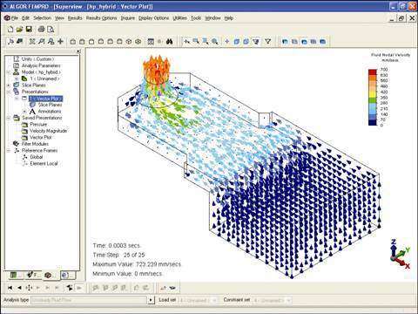
Task: Select the arrow pointer tool
Action: pos(187,42)
